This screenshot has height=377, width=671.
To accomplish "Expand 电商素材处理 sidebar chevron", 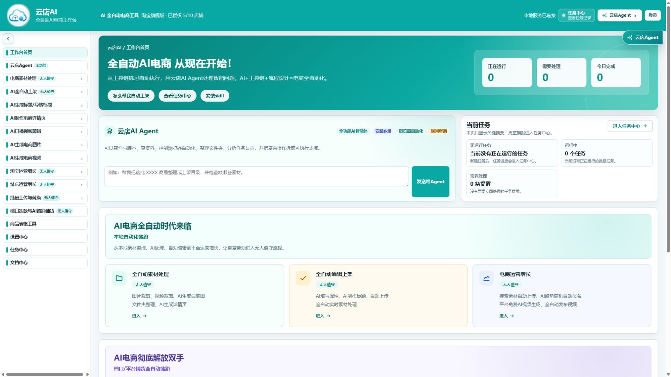I will [82, 79].
